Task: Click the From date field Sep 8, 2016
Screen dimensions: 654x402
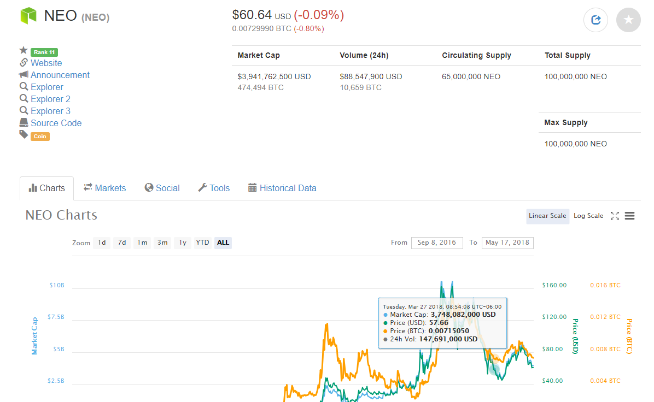Action: click(x=437, y=243)
